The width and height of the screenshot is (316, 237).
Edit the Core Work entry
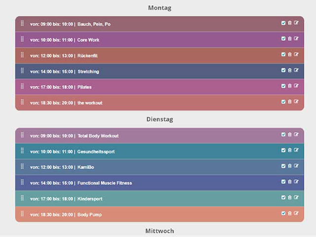(x=296, y=39)
